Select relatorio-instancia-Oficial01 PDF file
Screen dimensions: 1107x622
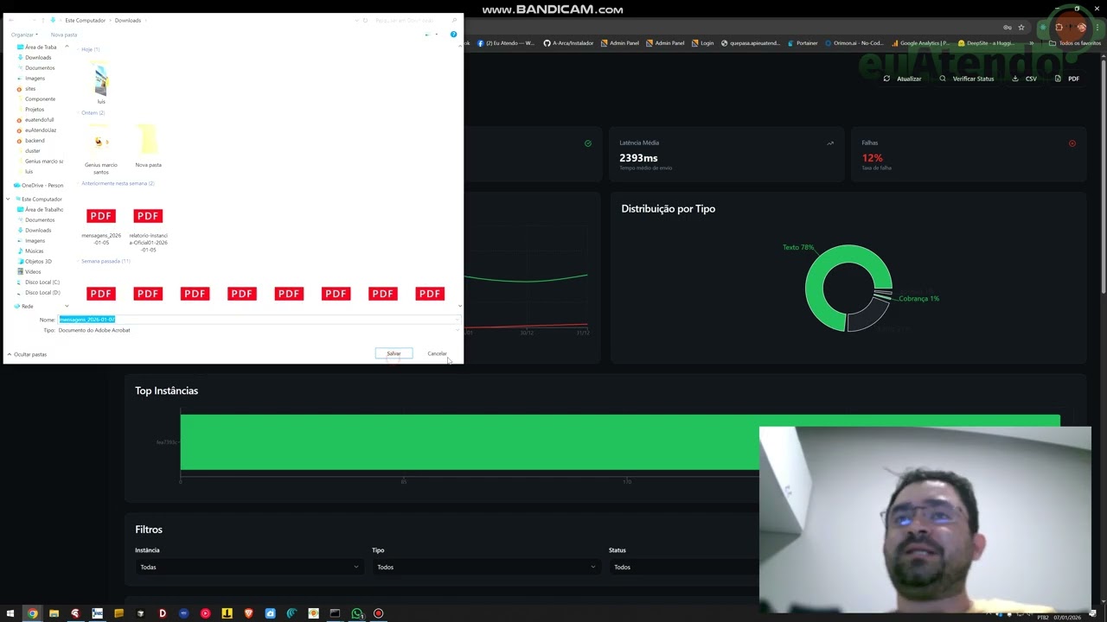(148, 230)
